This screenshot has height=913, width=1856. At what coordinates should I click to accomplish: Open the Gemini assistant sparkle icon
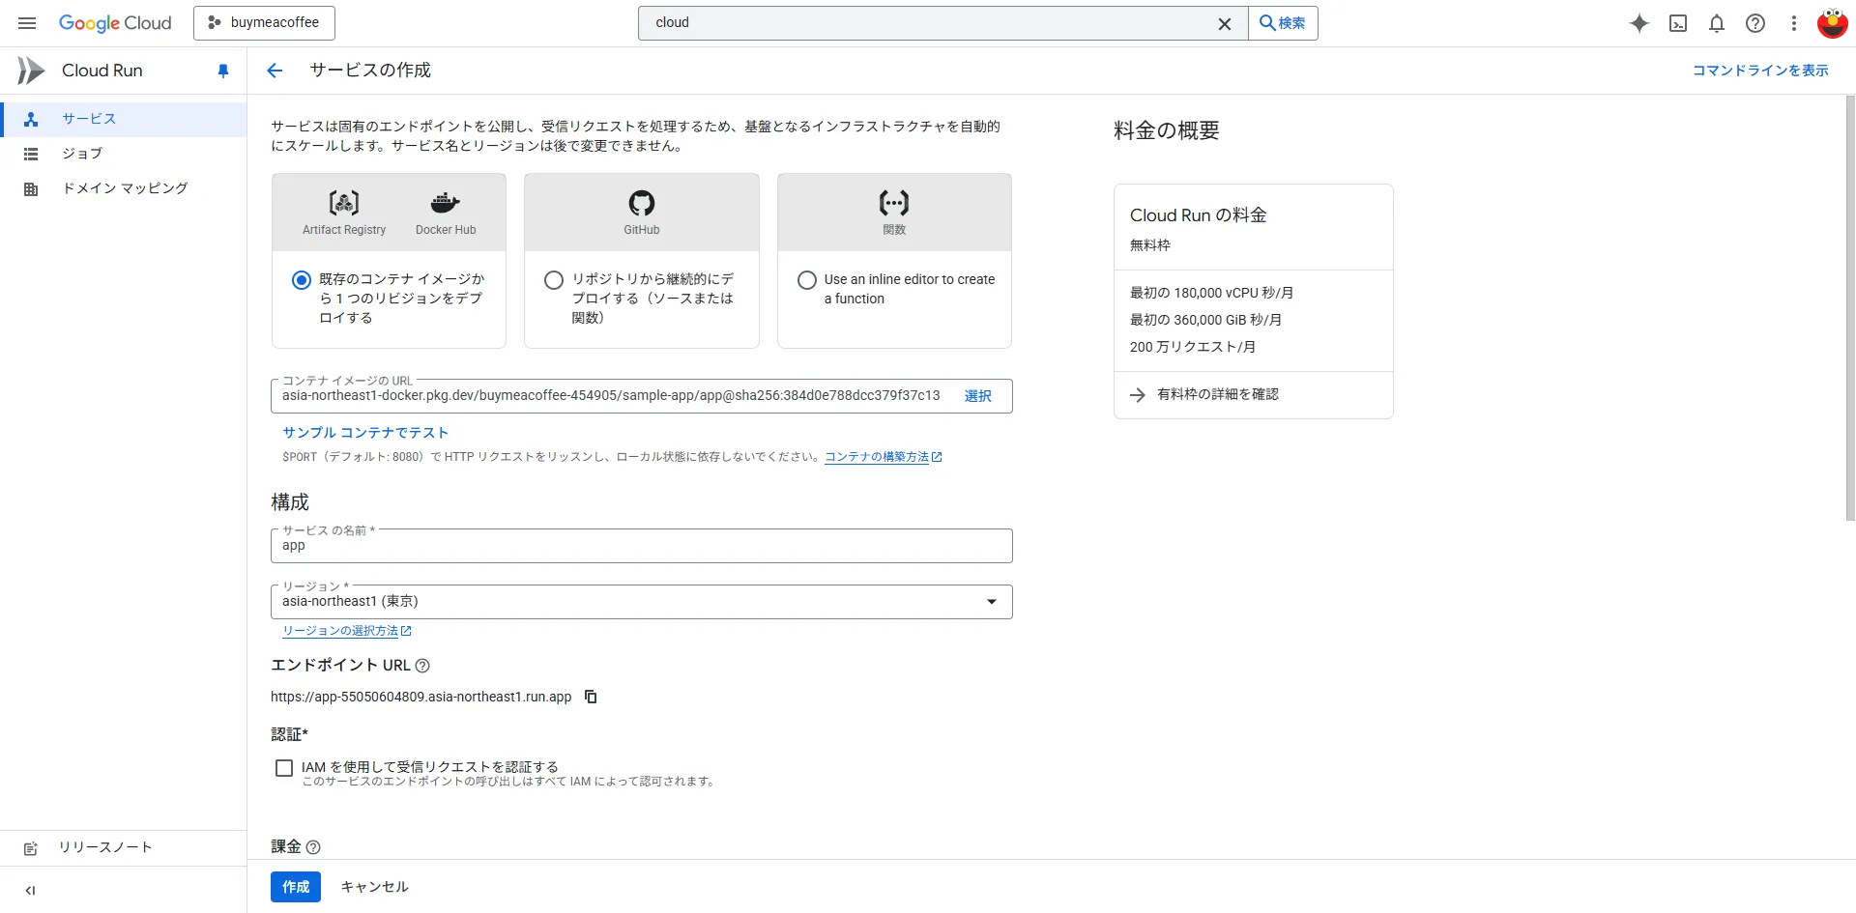pyautogui.click(x=1639, y=23)
